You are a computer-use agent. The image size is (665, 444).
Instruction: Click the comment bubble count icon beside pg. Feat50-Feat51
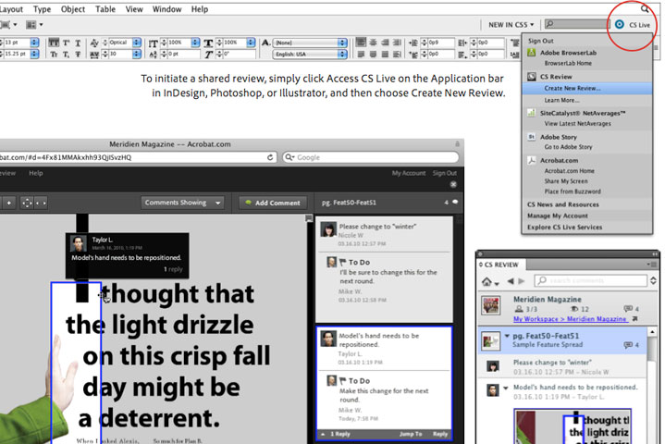click(x=455, y=203)
